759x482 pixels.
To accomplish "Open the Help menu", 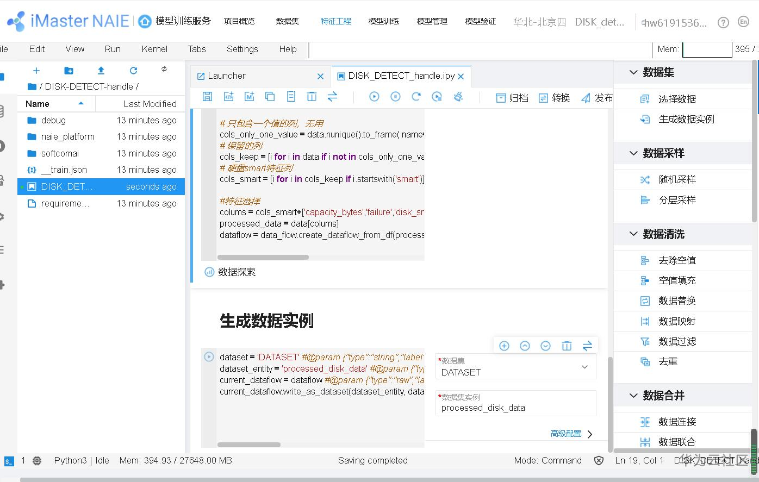I will click(288, 49).
